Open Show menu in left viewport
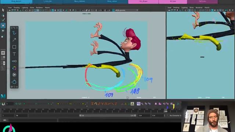The height and width of the screenshot is (132, 235). (x=32, y=7)
